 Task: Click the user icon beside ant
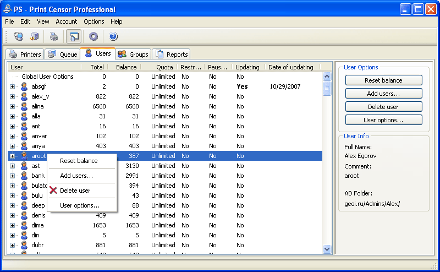tap(24, 126)
